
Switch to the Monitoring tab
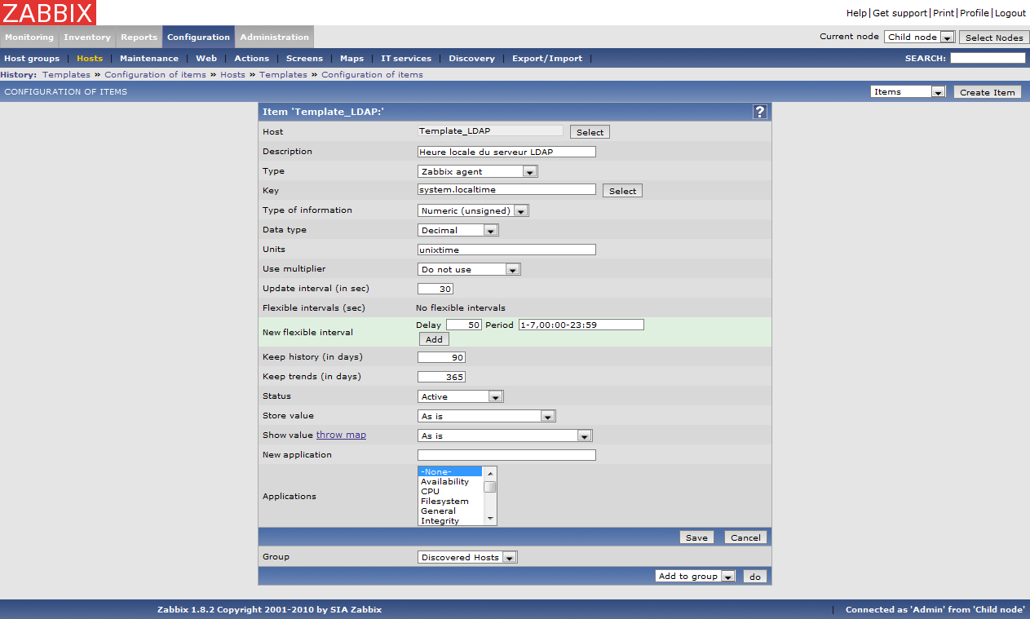tap(29, 37)
